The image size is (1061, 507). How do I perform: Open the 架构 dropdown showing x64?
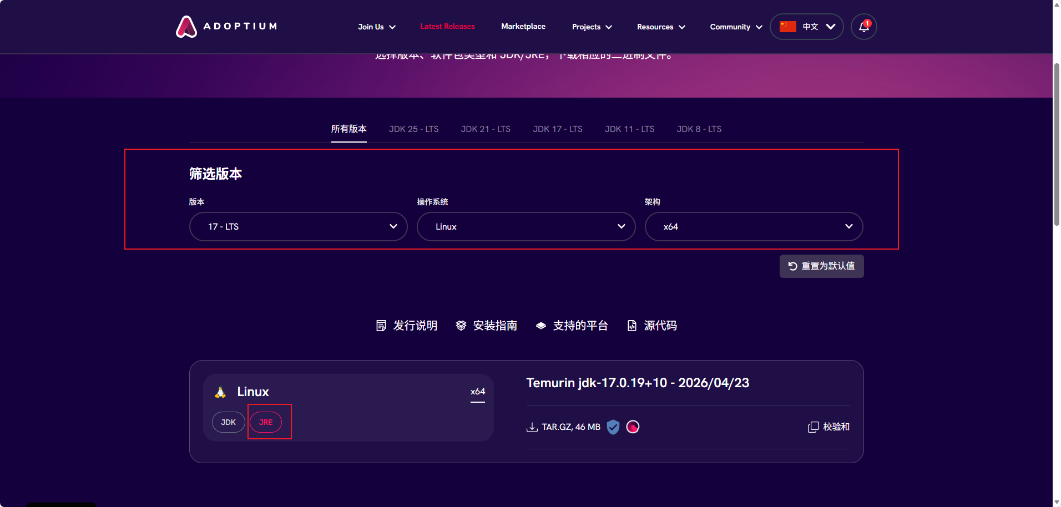point(754,226)
